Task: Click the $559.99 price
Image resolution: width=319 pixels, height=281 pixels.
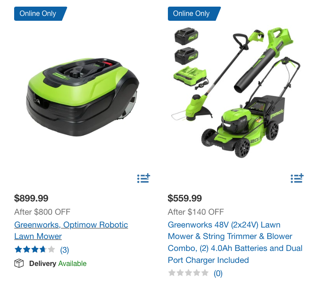Action: click(x=185, y=198)
